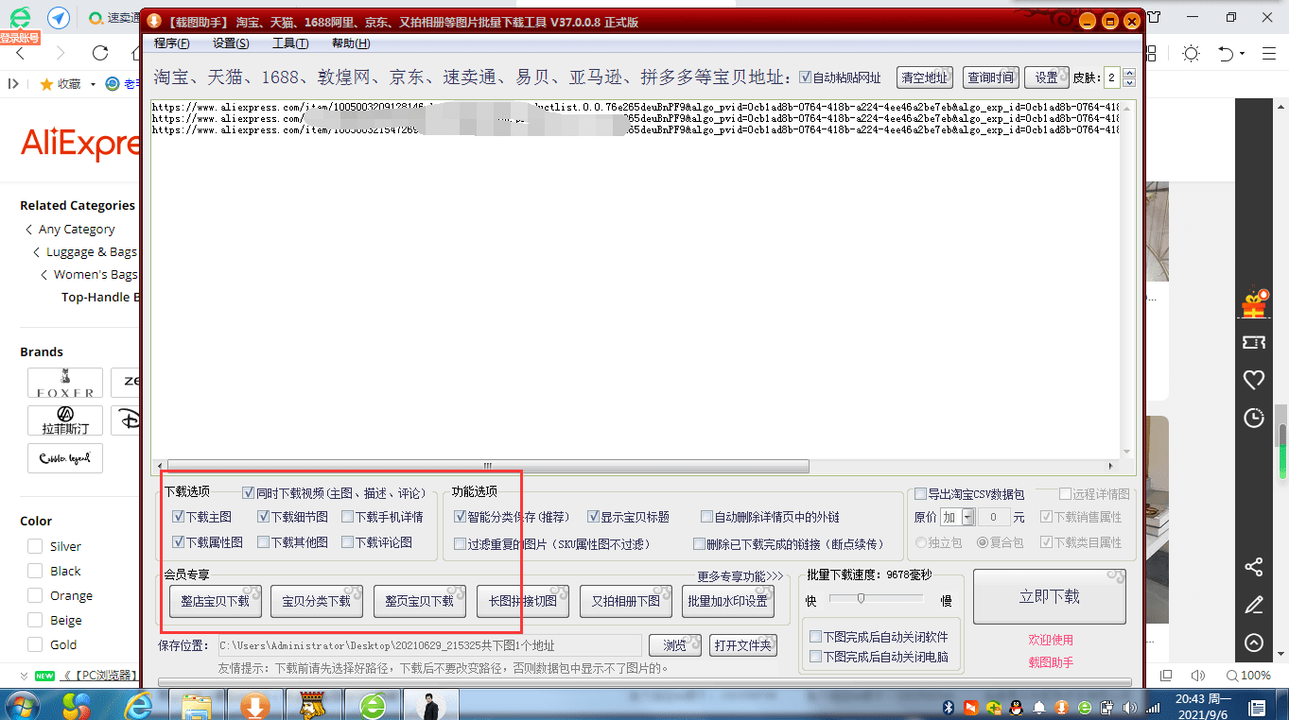
Task: Click the 保存位置 path field
Action: click(x=430, y=645)
